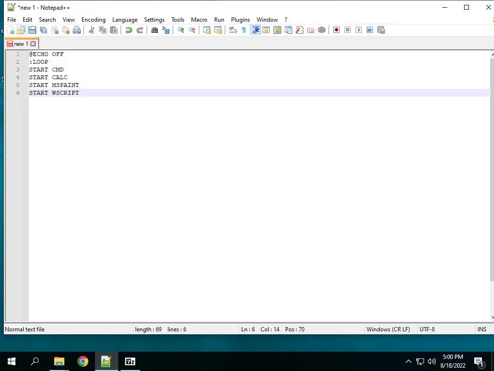Screen dimensions: 494x371
Task: Open the File menu
Action: (12, 19)
